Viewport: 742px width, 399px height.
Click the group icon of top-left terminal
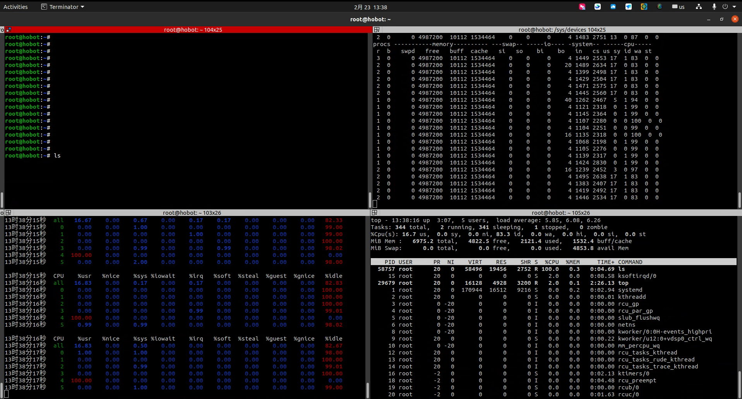coord(9,29)
